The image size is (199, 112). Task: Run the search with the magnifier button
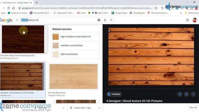[x=111, y=20]
